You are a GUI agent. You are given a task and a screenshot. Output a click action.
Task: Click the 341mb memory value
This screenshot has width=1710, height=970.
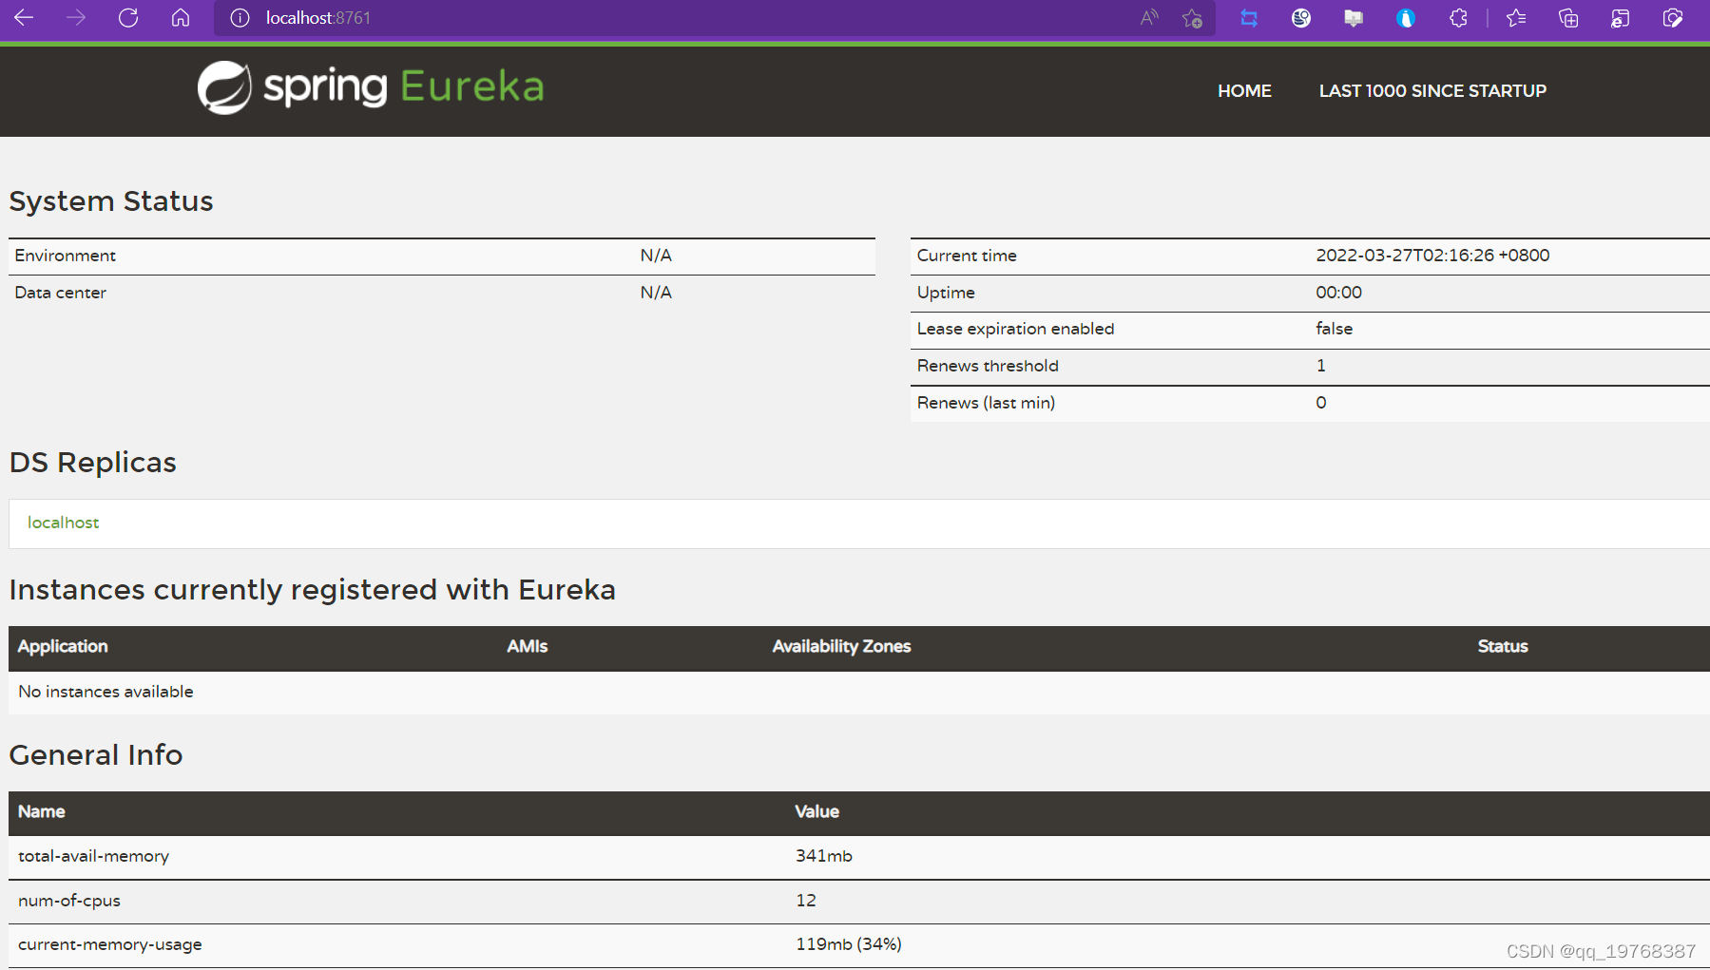click(824, 856)
